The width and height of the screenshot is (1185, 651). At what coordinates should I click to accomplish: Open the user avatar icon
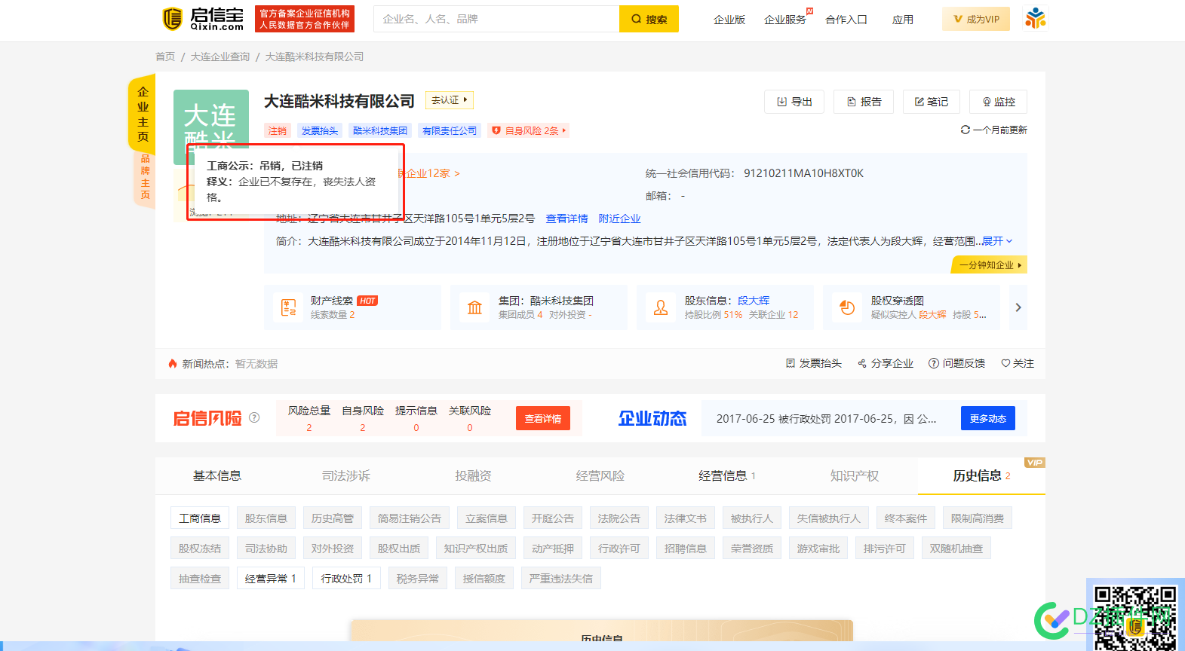tap(1036, 19)
